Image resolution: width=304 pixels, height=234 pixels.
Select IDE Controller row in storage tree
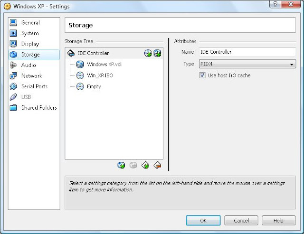[114, 53]
